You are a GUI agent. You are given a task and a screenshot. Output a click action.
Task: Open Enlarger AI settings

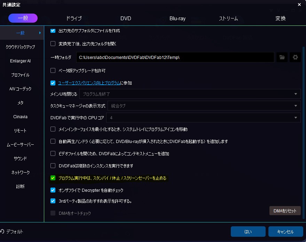pos(20,61)
